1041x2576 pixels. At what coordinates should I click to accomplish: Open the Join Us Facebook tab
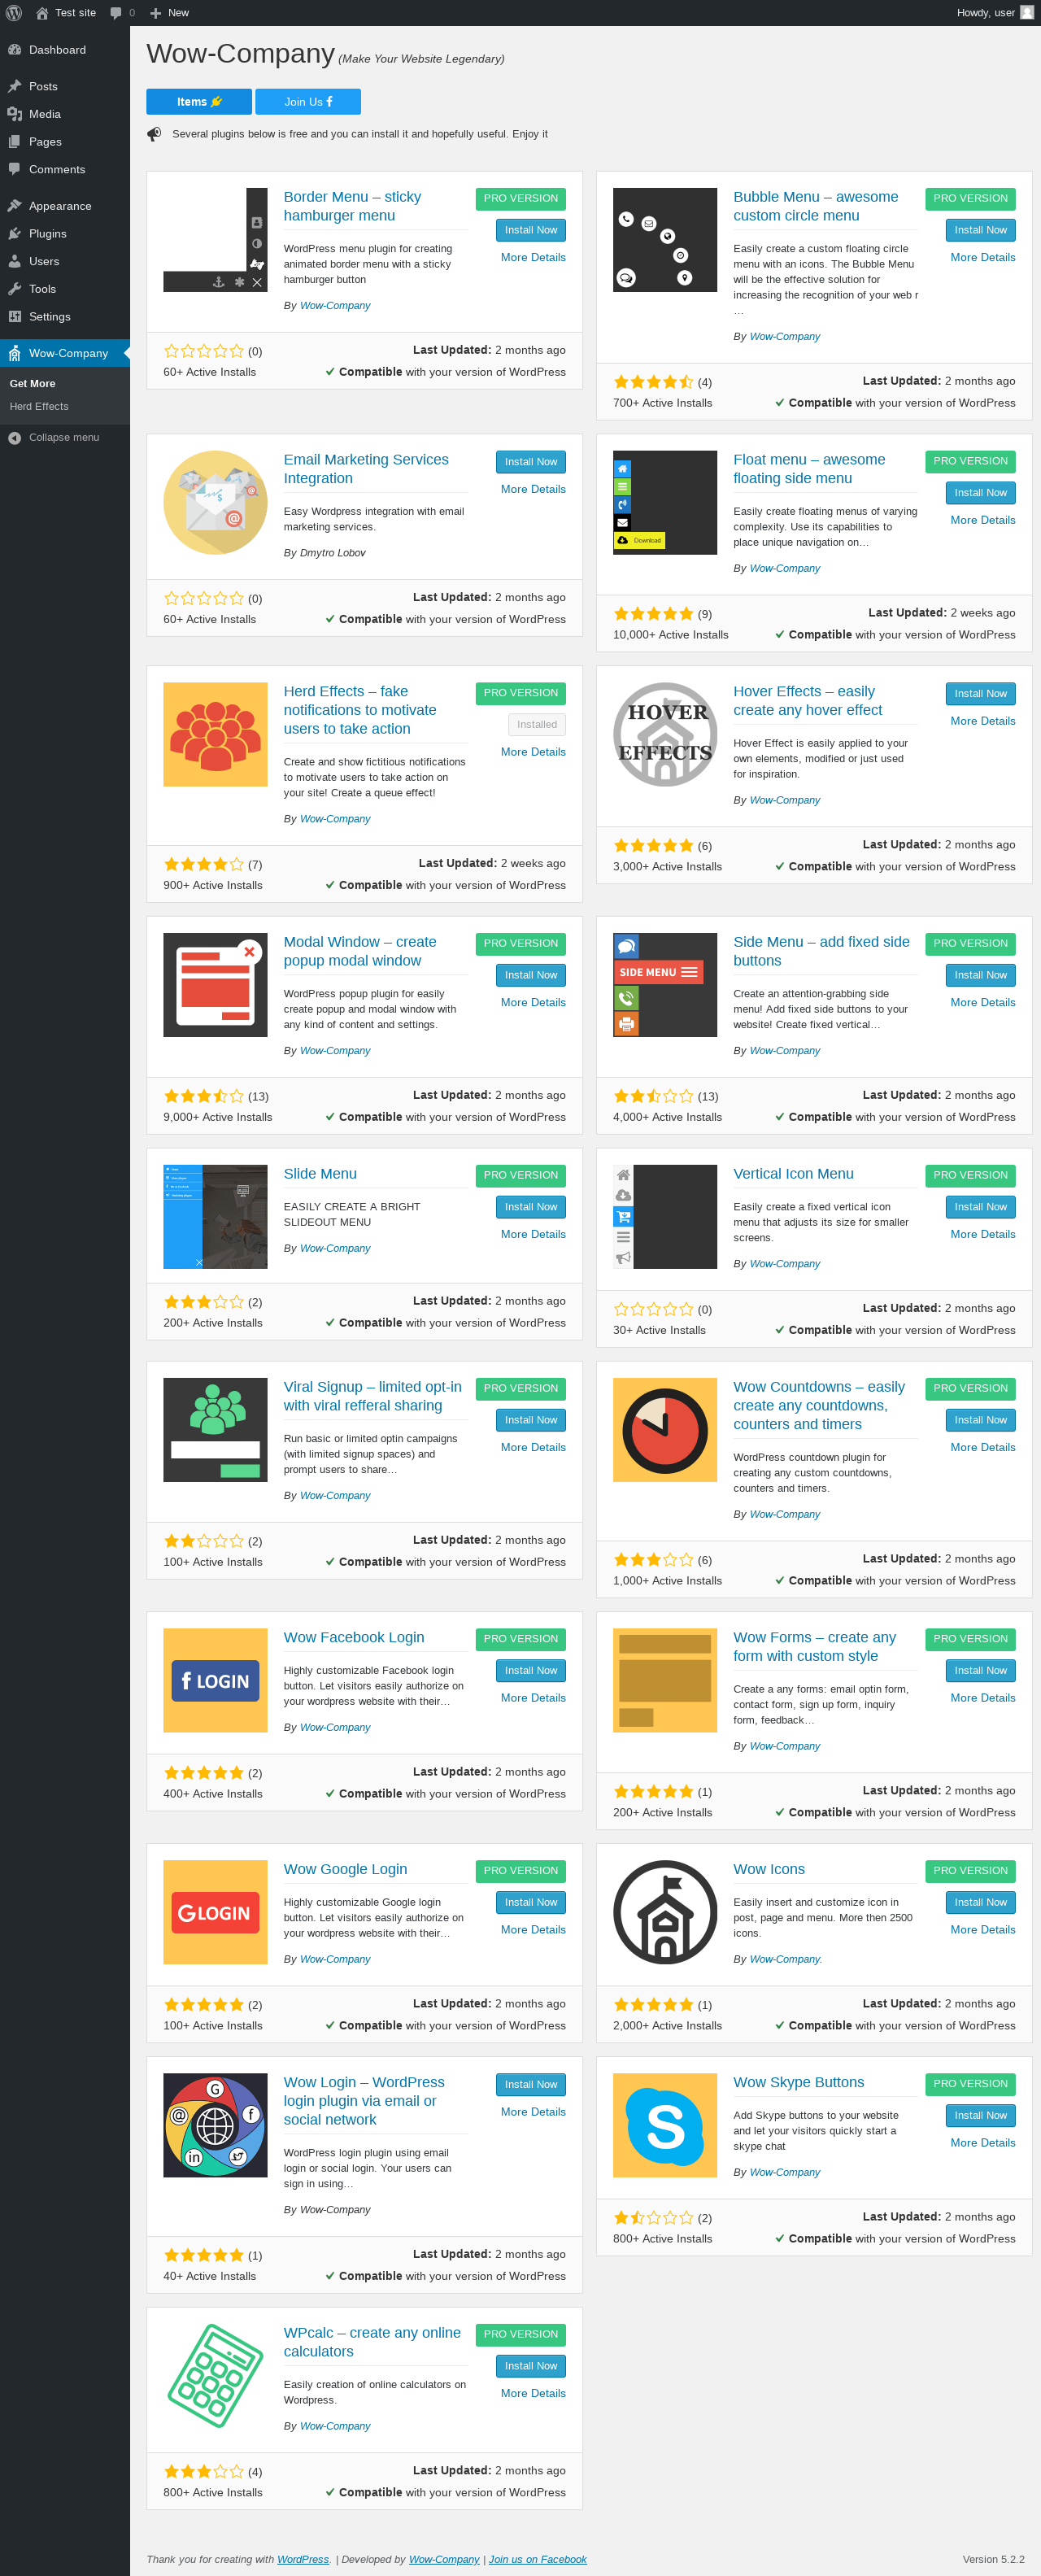click(308, 102)
